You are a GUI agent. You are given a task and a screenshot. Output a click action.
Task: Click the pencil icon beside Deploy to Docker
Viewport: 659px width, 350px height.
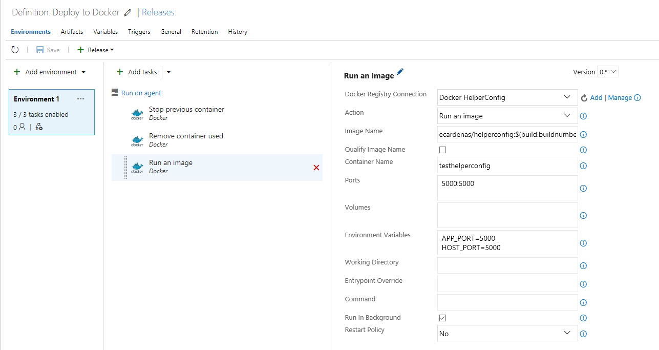[127, 13]
